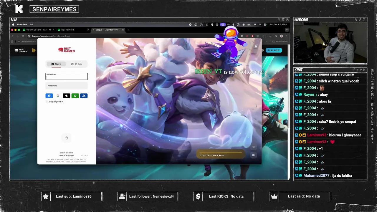This screenshot has height=212, width=377.
Task: Tick the Stay signed in checkbox
Action: [x=47, y=102]
